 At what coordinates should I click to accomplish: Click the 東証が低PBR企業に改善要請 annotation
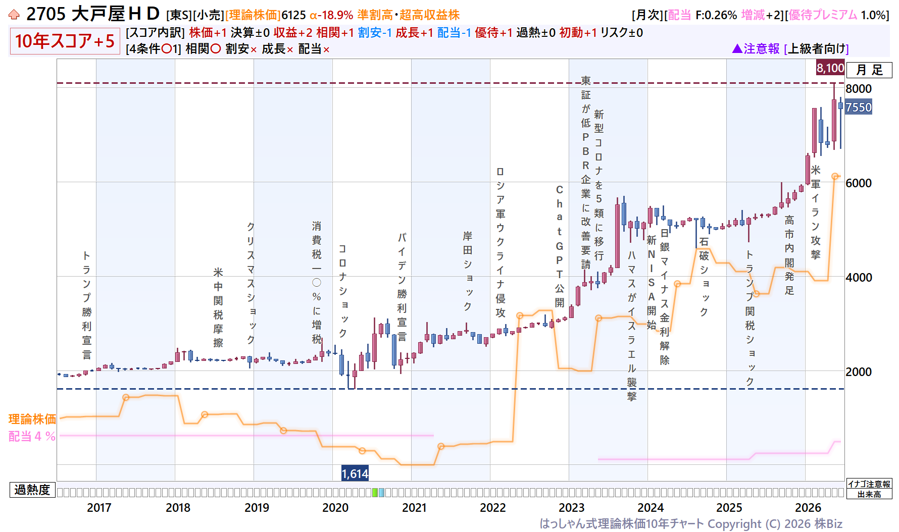586,172
